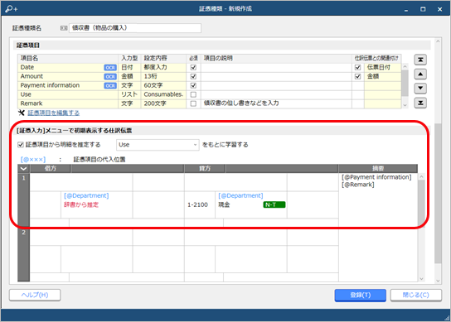Move item up with up-arrow button

coord(420,74)
